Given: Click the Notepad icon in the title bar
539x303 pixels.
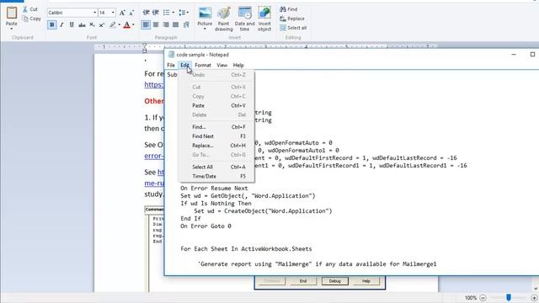Looking at the screenshot, I should [x=171, y=55].
